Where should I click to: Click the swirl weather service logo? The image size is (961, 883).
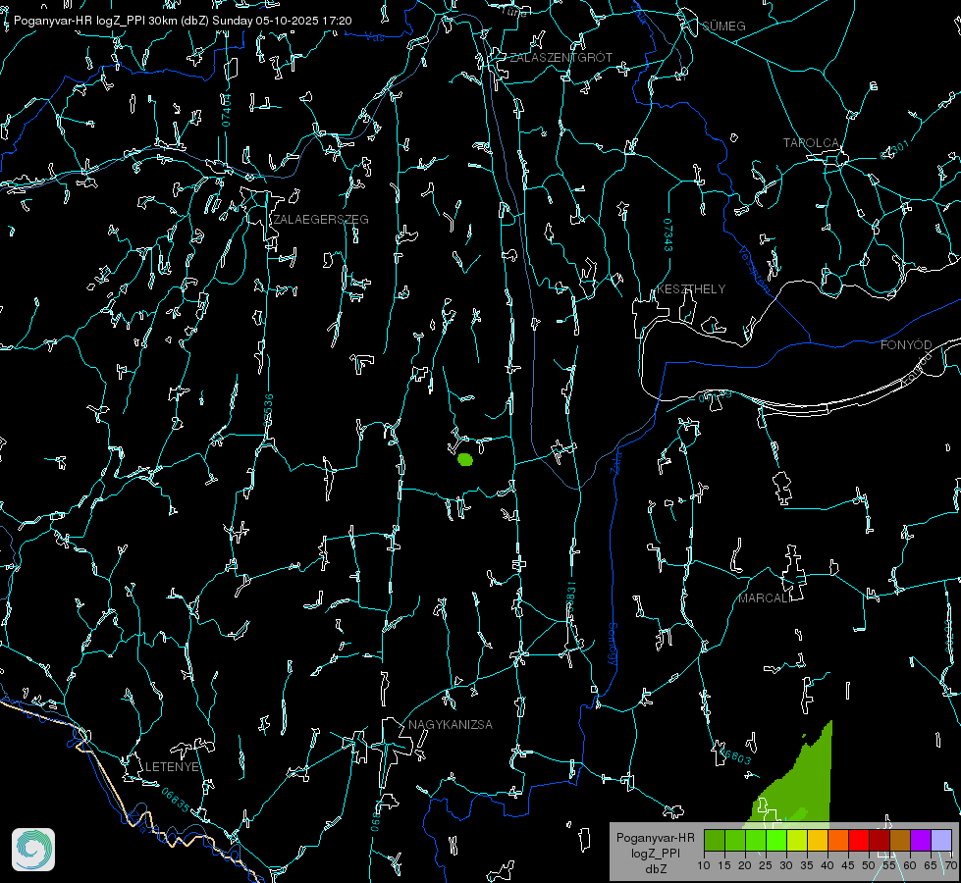coord(33,850)
